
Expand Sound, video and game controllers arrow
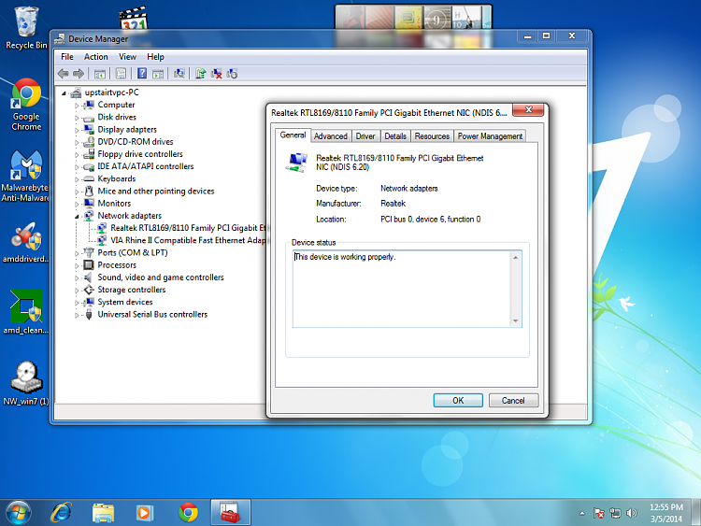[x=77, y=278]
